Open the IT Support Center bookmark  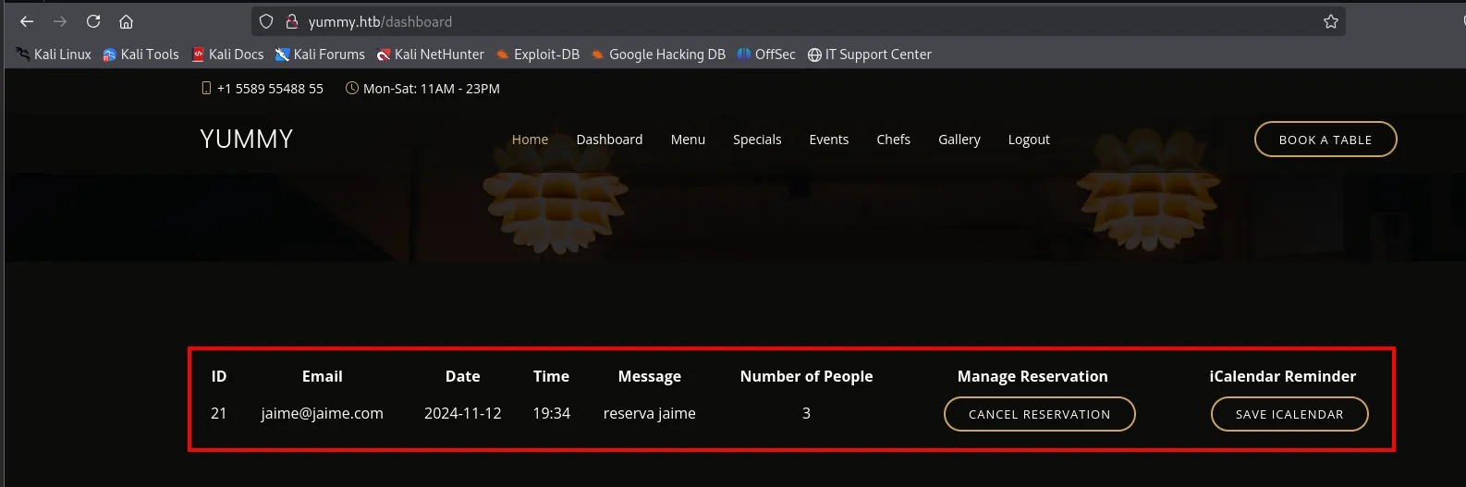(x=869, y=55)
